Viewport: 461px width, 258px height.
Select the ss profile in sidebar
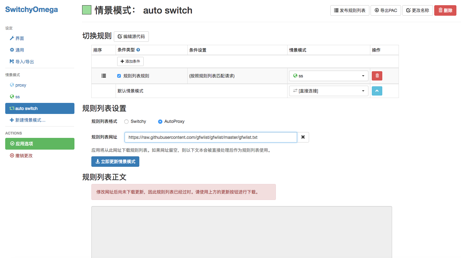40,97
